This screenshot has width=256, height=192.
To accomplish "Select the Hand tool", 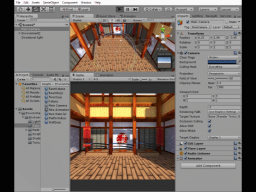I will click(20, 9).
